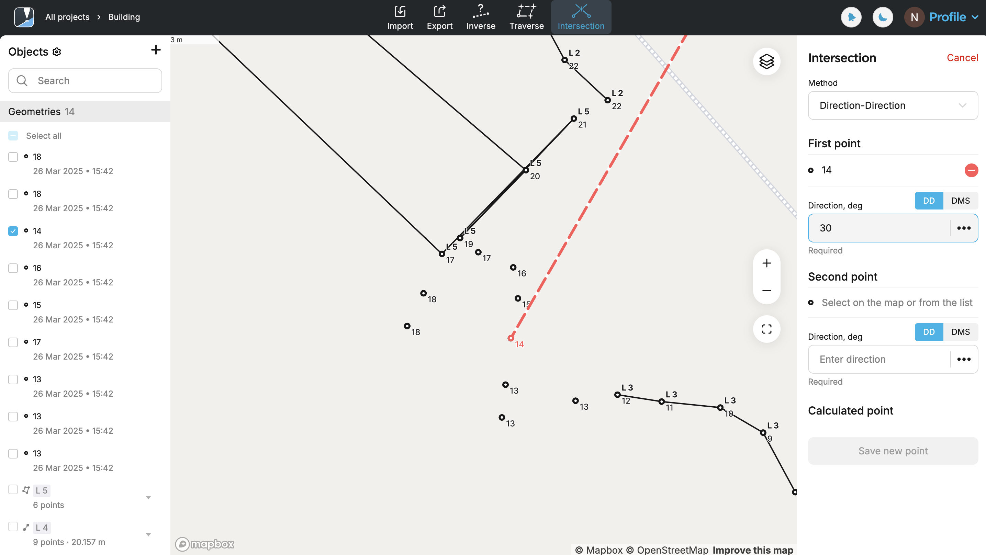Select point 15 row in list
Viewport: 986px width, 555px height.
(x=85, y=312)
